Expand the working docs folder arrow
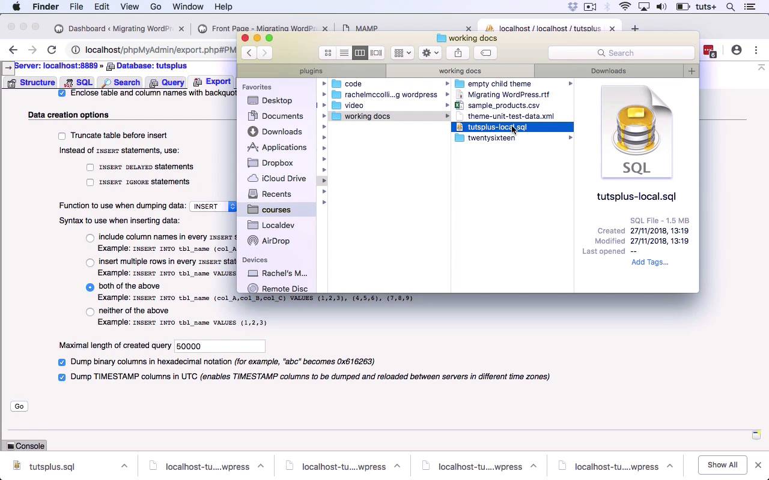Image resolution: width=769 pixels, height=480 pixels. point(447,116)
